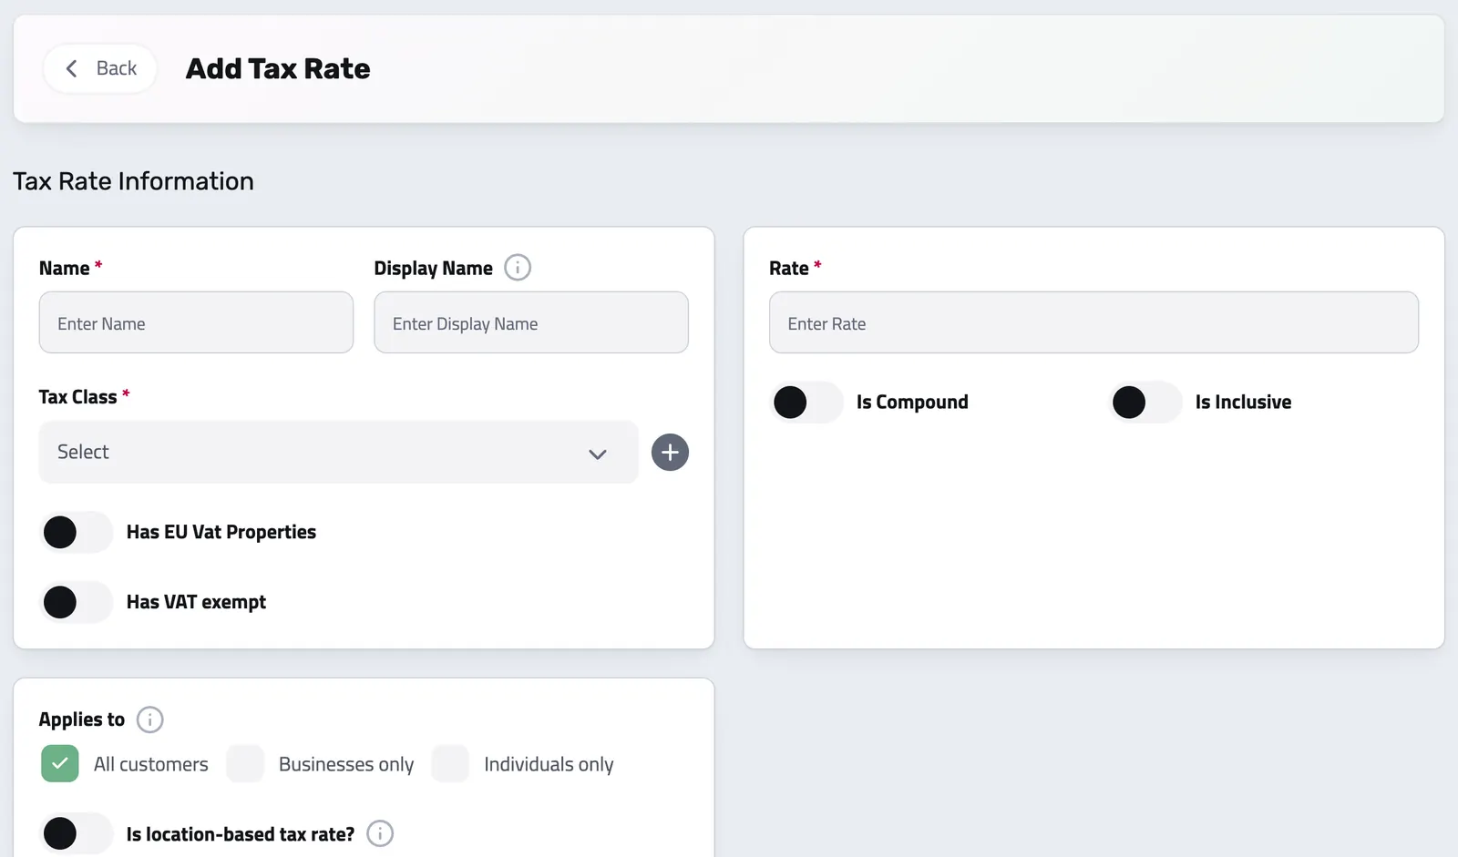Click info icon beside location-based tax rate
1458x857 pixels.
point(380,833)
